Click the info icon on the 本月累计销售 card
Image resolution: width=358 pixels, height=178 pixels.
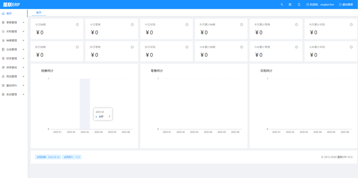242,25
